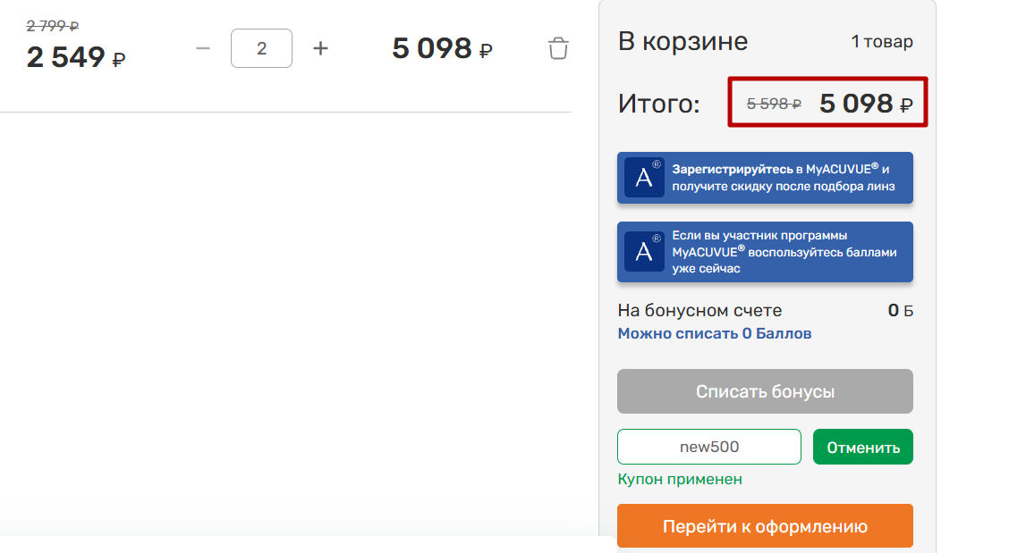This screenshot has width=1009, height=553.
Task: Click the '1 товар' item count label
Action: click(881, 42)
